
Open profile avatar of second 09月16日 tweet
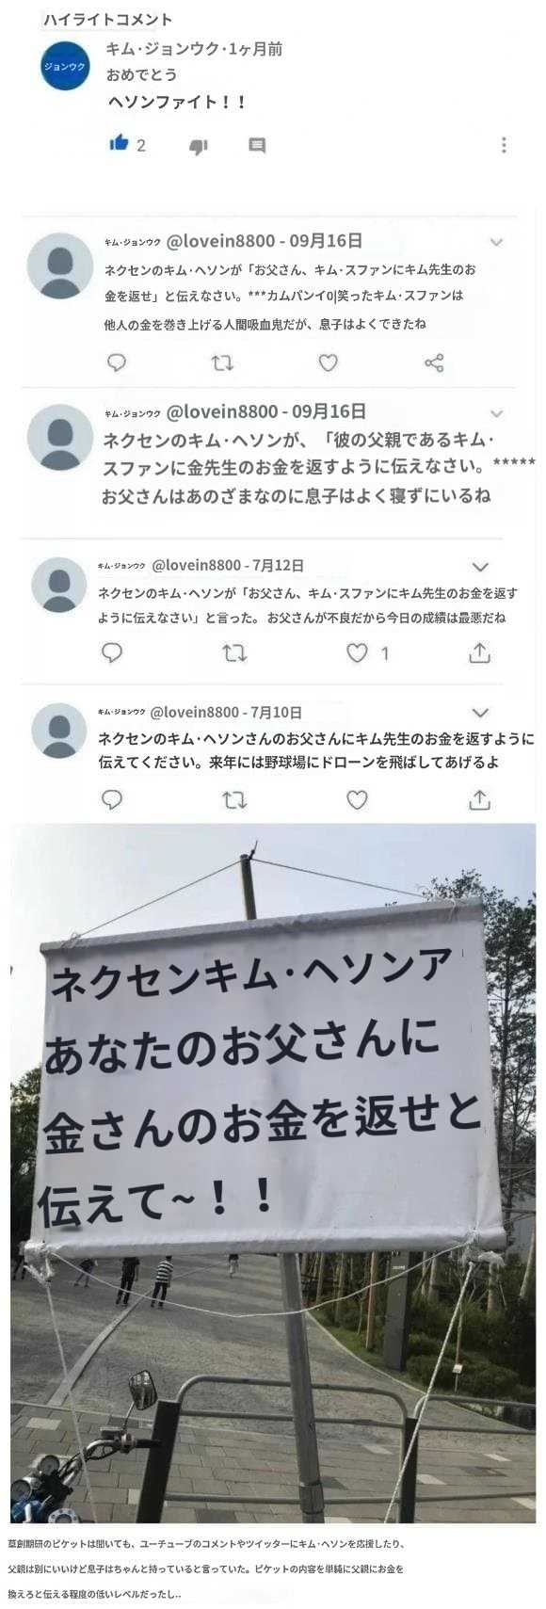pyautogui.click(x=60, y=437)
